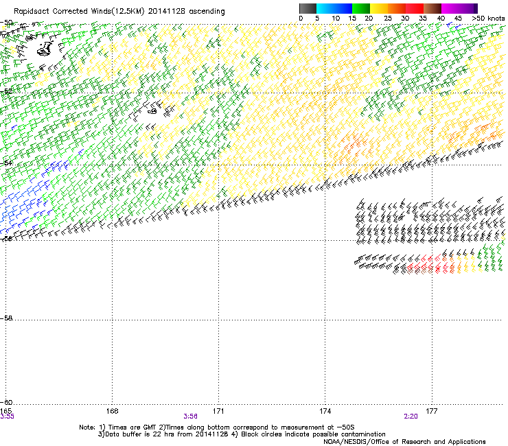Click the red 30-35 knots legend segment

coord(415,8)
